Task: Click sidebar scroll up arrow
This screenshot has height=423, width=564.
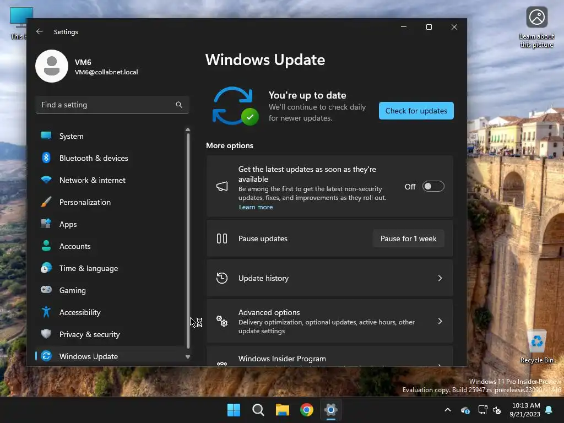Action: pyautogui.click(x=187, y=129)
